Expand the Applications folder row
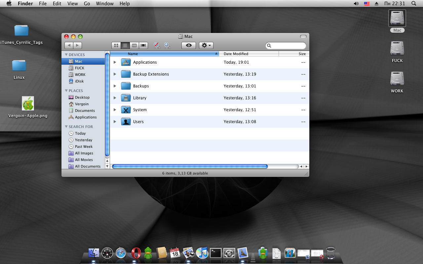The height and width of the screenshot is (264, 423). click(x=115, y=62)
